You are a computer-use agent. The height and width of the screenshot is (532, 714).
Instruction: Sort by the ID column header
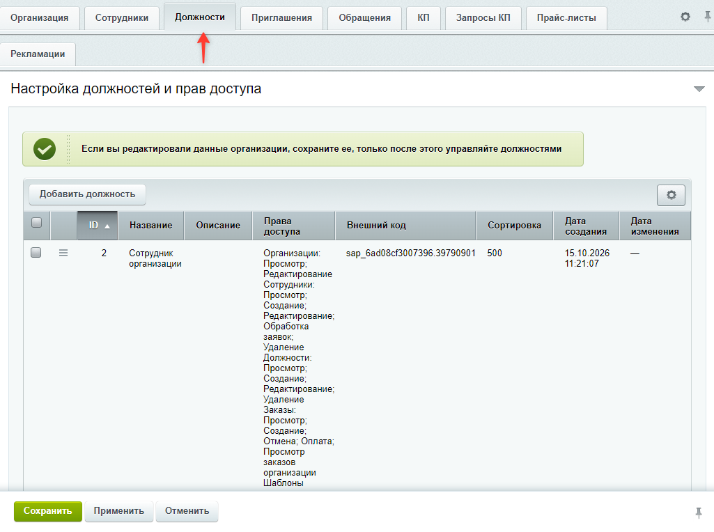click(x=98, y=226)
